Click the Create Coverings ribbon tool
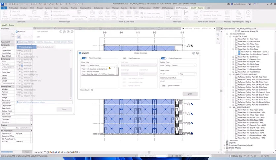 [100, 14]
